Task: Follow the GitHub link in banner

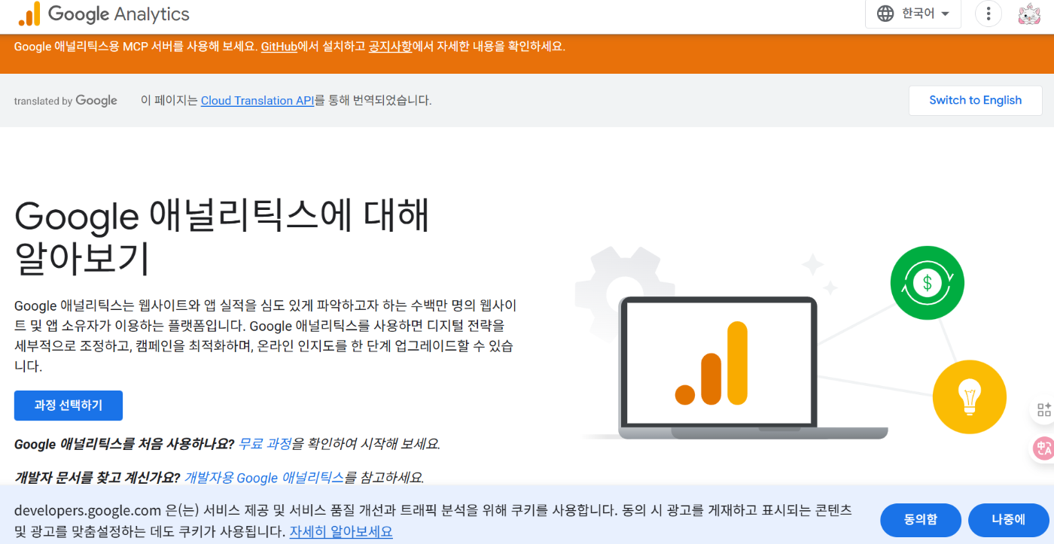Action: 279,47
